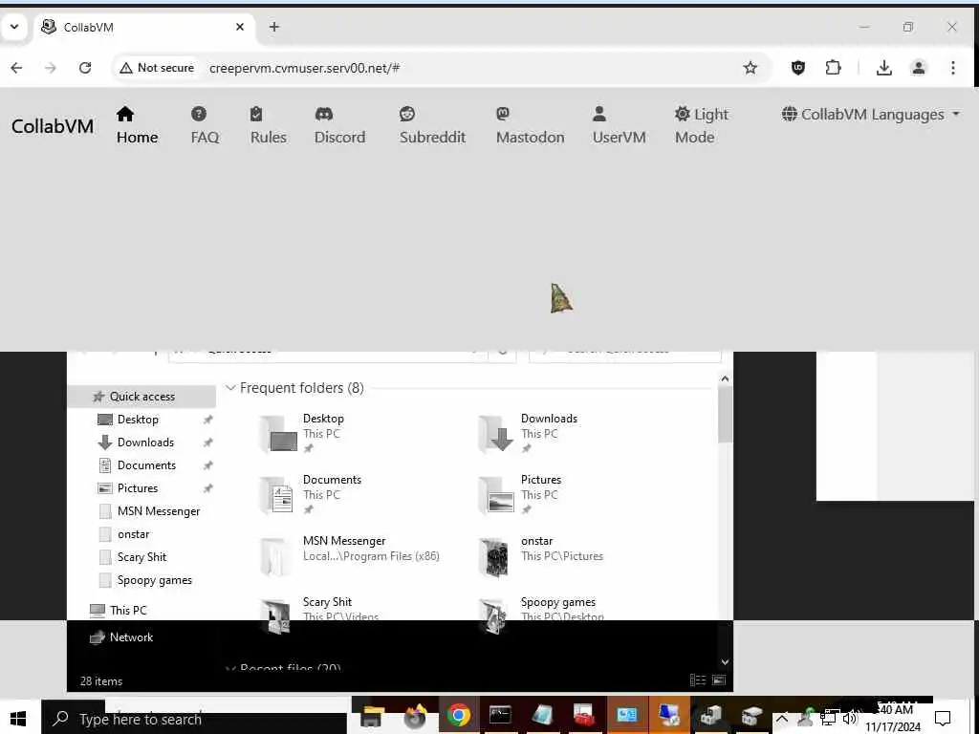
Task: Open the uBlock shield extension icon
Action: pyautogui.click(x=798, y=68)
